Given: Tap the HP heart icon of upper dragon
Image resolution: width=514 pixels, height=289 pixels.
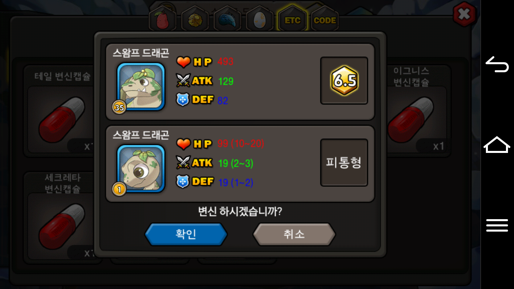Looking at the screenshot, I should 184,62.
